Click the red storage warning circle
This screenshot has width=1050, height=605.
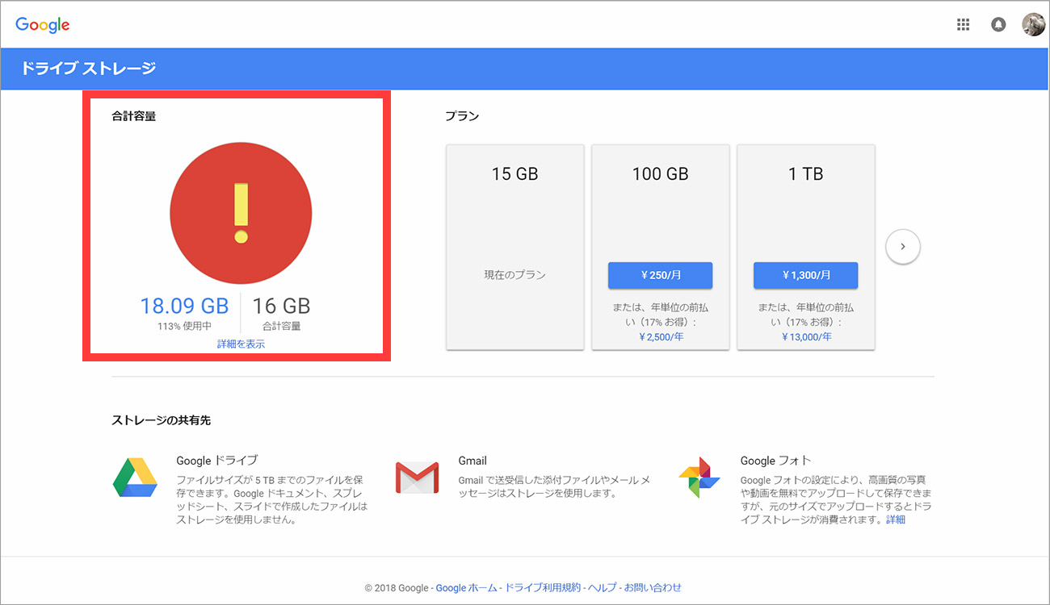pos(241,214)
